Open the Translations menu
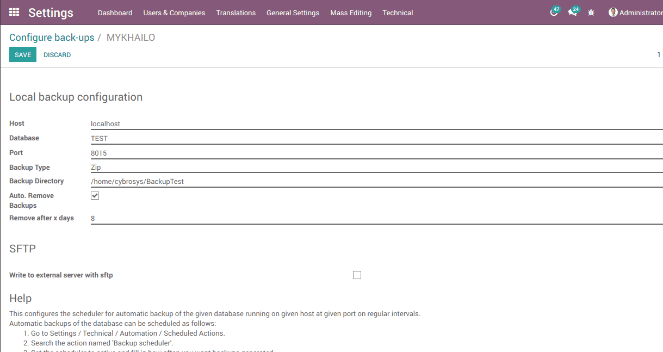Image resolution: width=663 pixels, height=352 pixels. [236, 13]
